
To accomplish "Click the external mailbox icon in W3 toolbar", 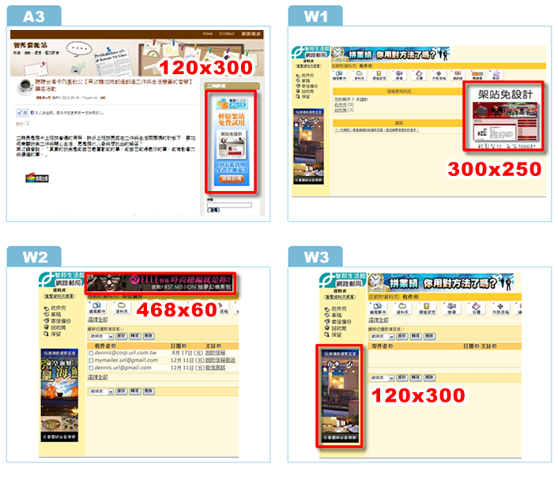I will (500, 309).
